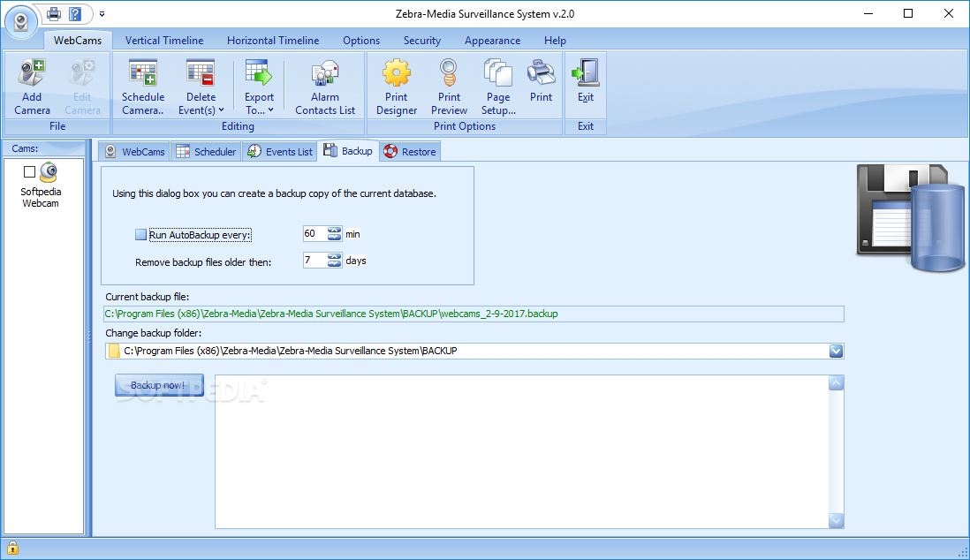Open Export To dropdown

point(259,87)
